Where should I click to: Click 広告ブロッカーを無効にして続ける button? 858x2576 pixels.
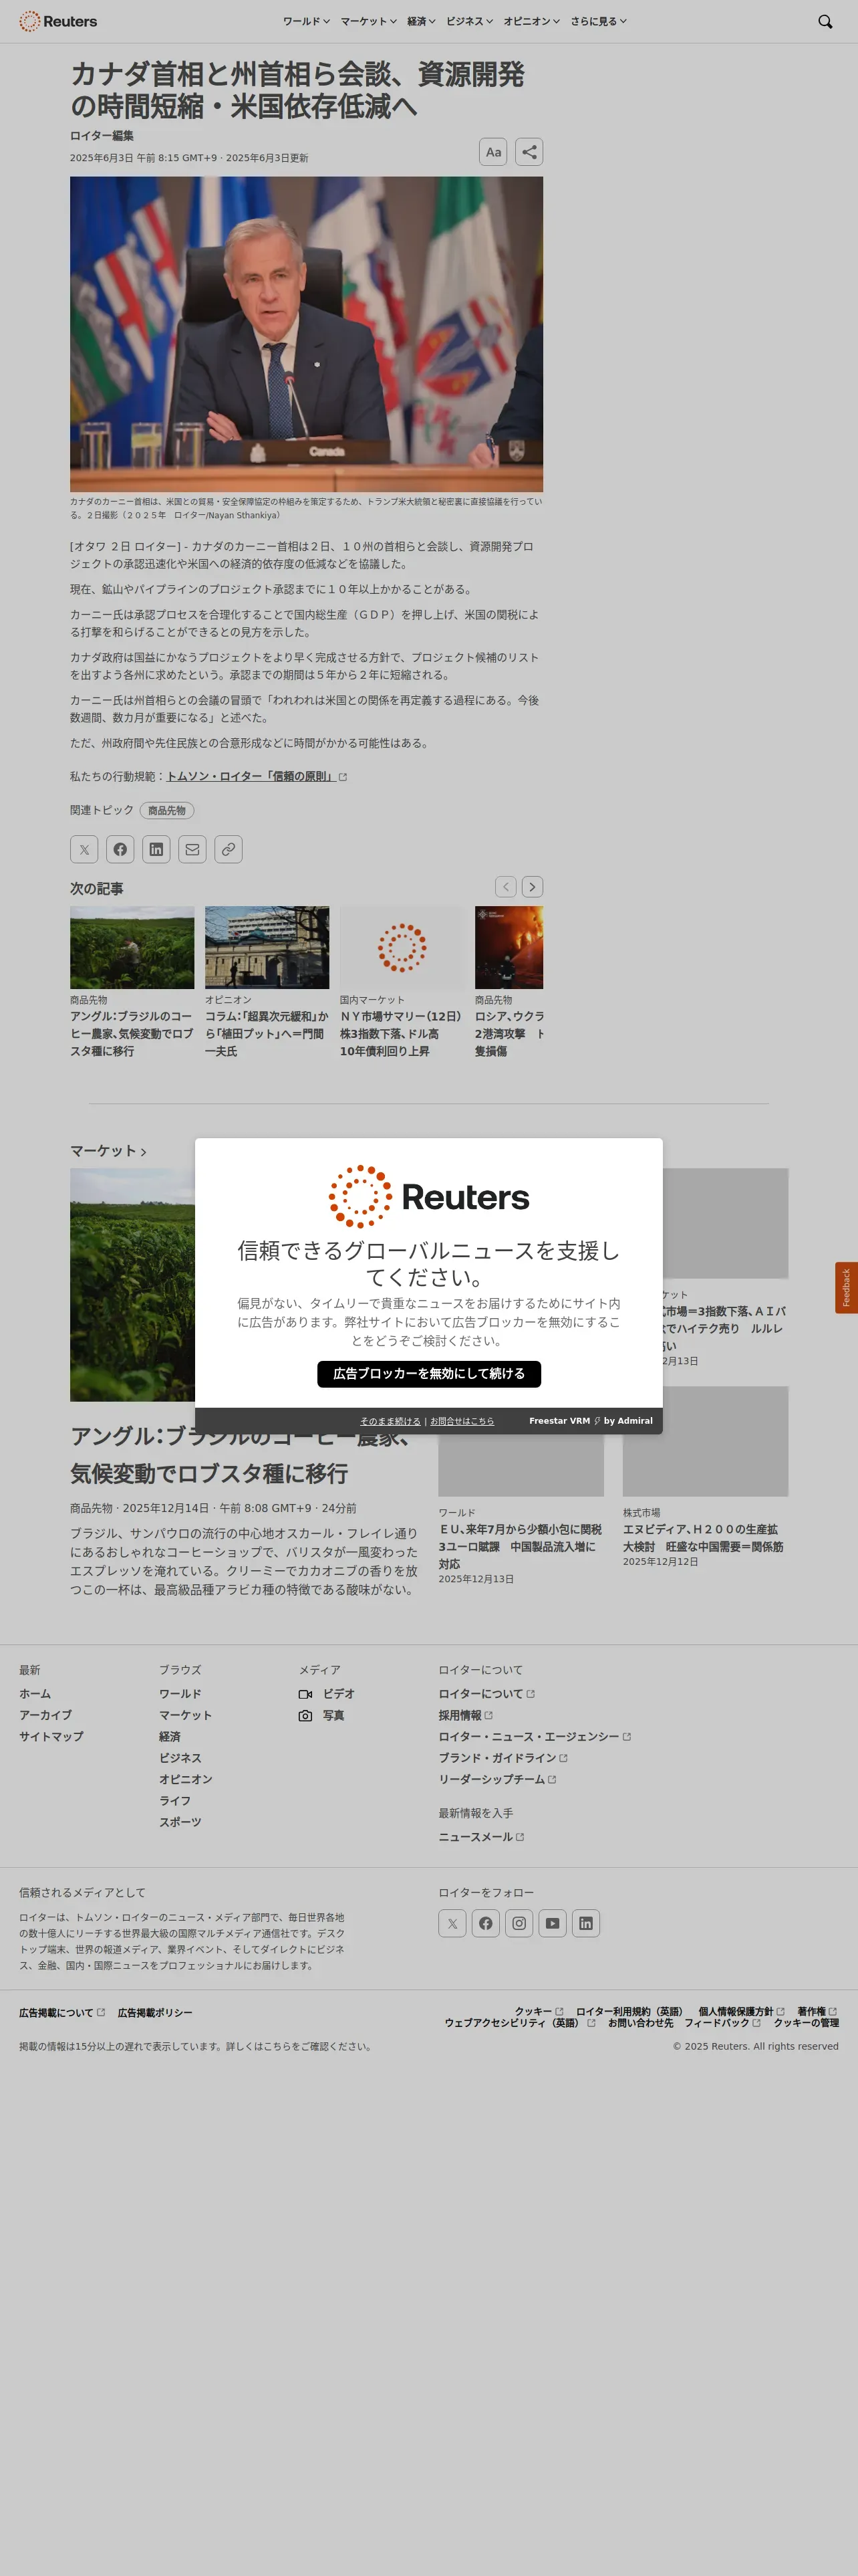pyautogui.click(x=430, y=1374)
